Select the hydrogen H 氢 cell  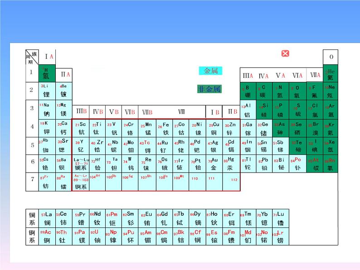pos(47,73)
